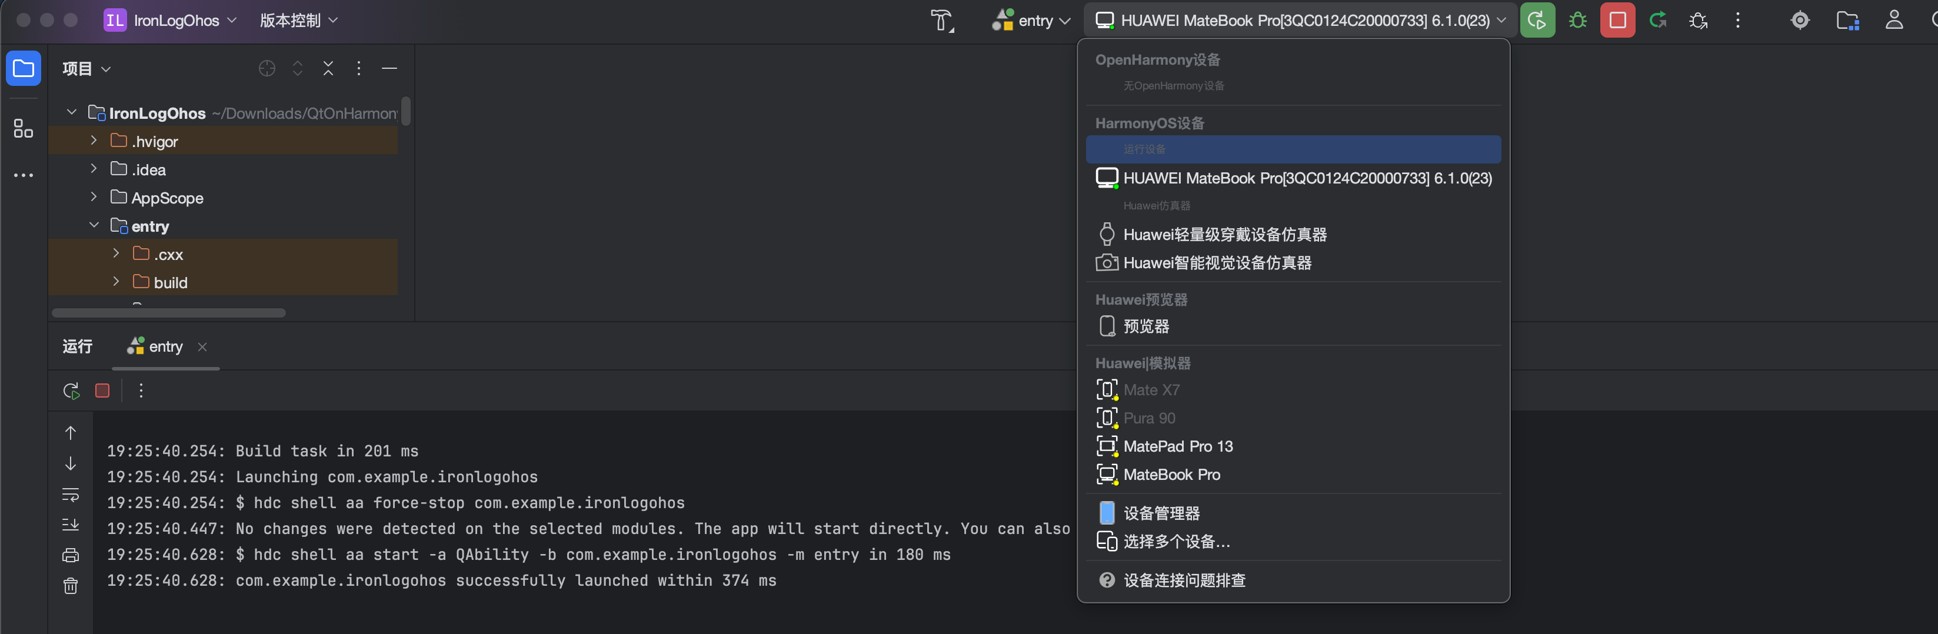Close the HUAWEI MateBook Pro device selector dropdown
Image resolution: width=1938 pixels, height=634 pixels.
1300,21
